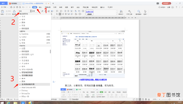Click the zoom slider handle
This screenshot has height=104, width=183.
(x=169, y=99)
